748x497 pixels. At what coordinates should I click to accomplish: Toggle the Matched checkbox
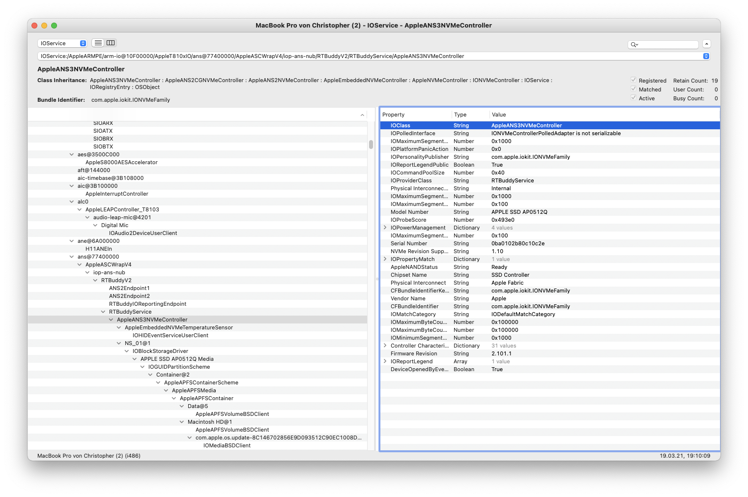pos(633,89)
